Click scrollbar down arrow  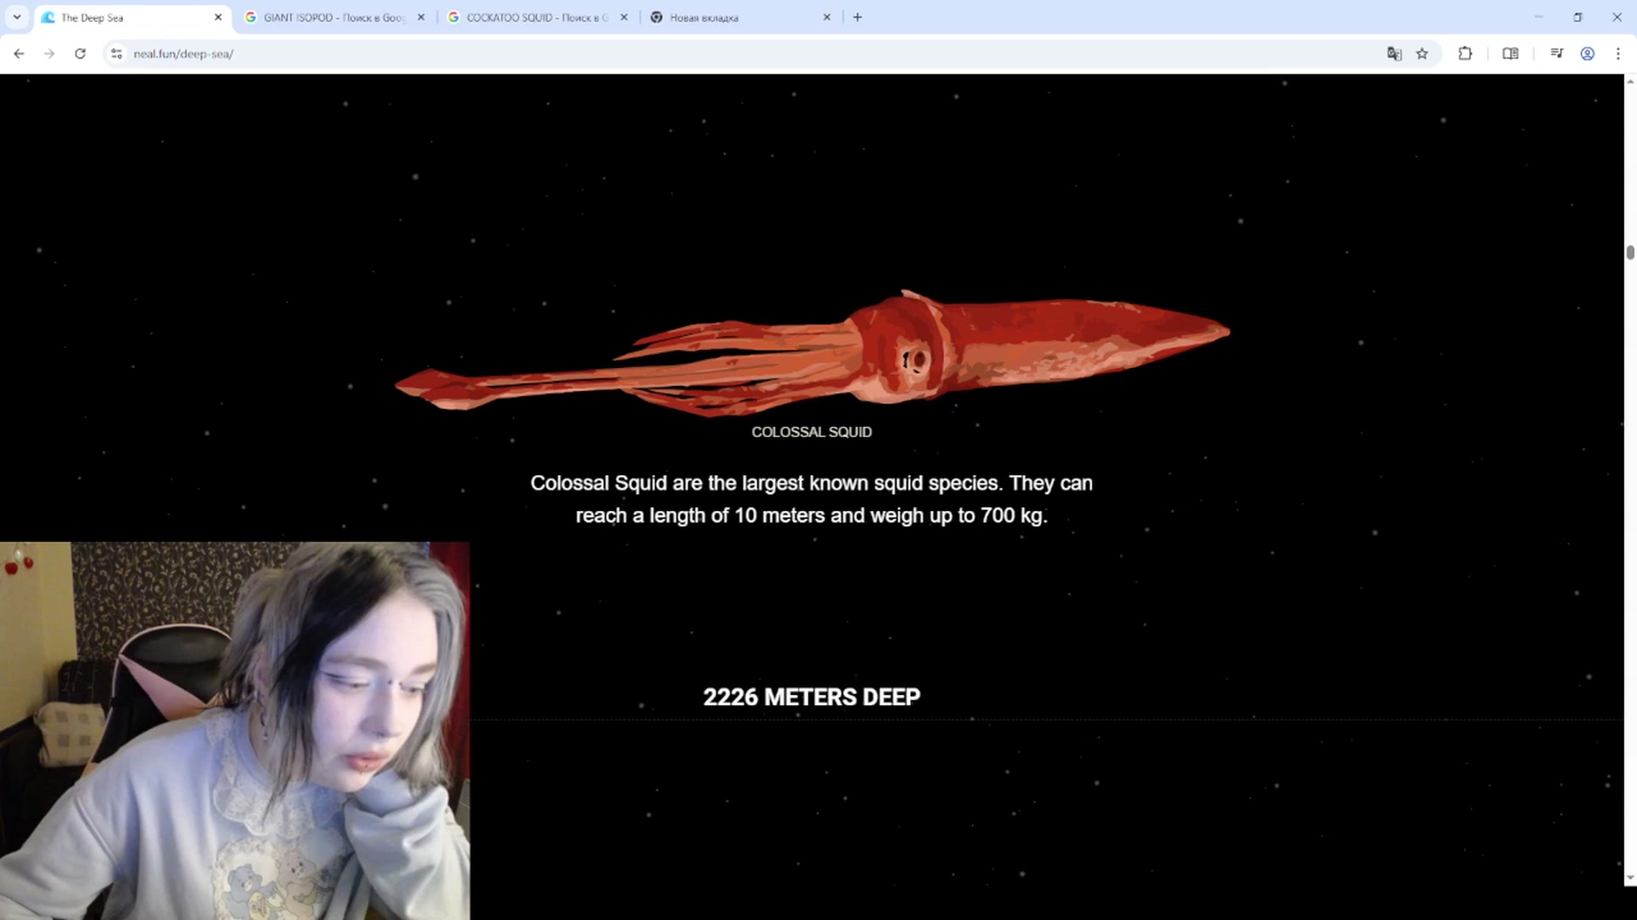[1630, 878]
